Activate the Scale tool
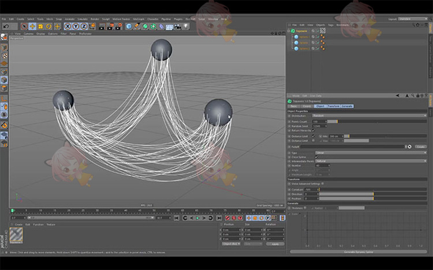The width and height of the screenshot is (433, 270). (40, 27)
